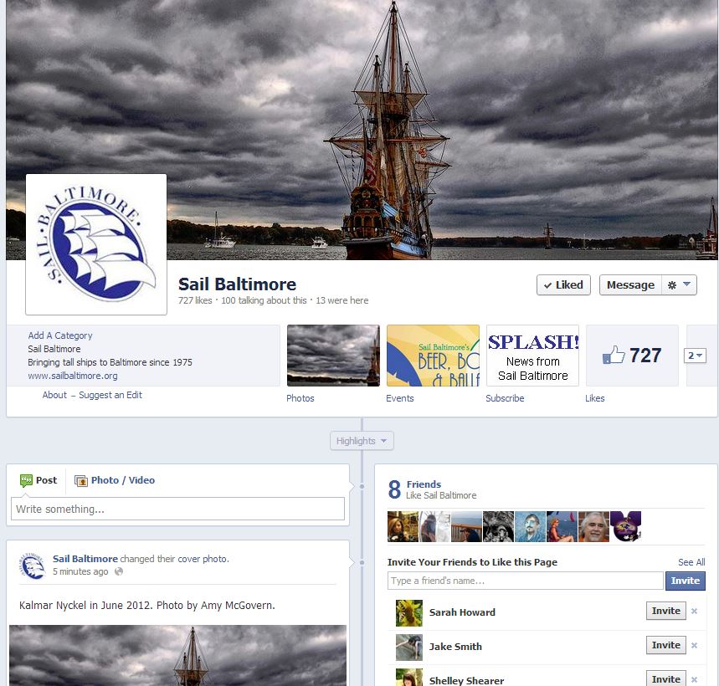Open the Highlights dropdown
719x686 pixels.
pyautogui.click(x=362, y=441)
